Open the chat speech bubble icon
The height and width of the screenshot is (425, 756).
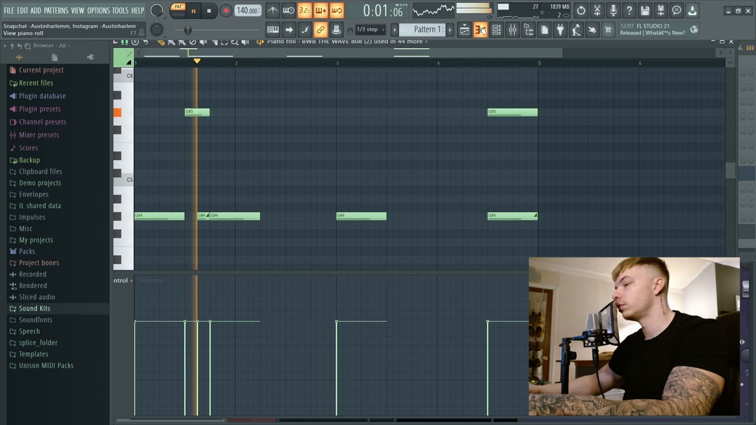point(677,10)
